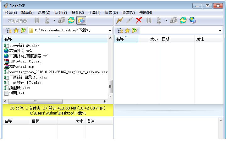Toggle the remote folder tree icon
Screen dimensions: 226x144
tap(120, 30)
